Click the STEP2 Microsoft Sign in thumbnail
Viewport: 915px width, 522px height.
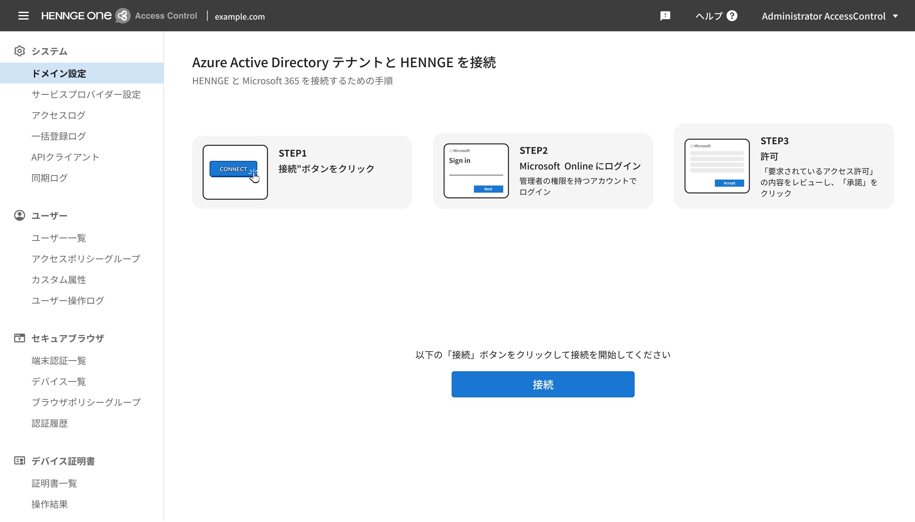click(476, 171)
